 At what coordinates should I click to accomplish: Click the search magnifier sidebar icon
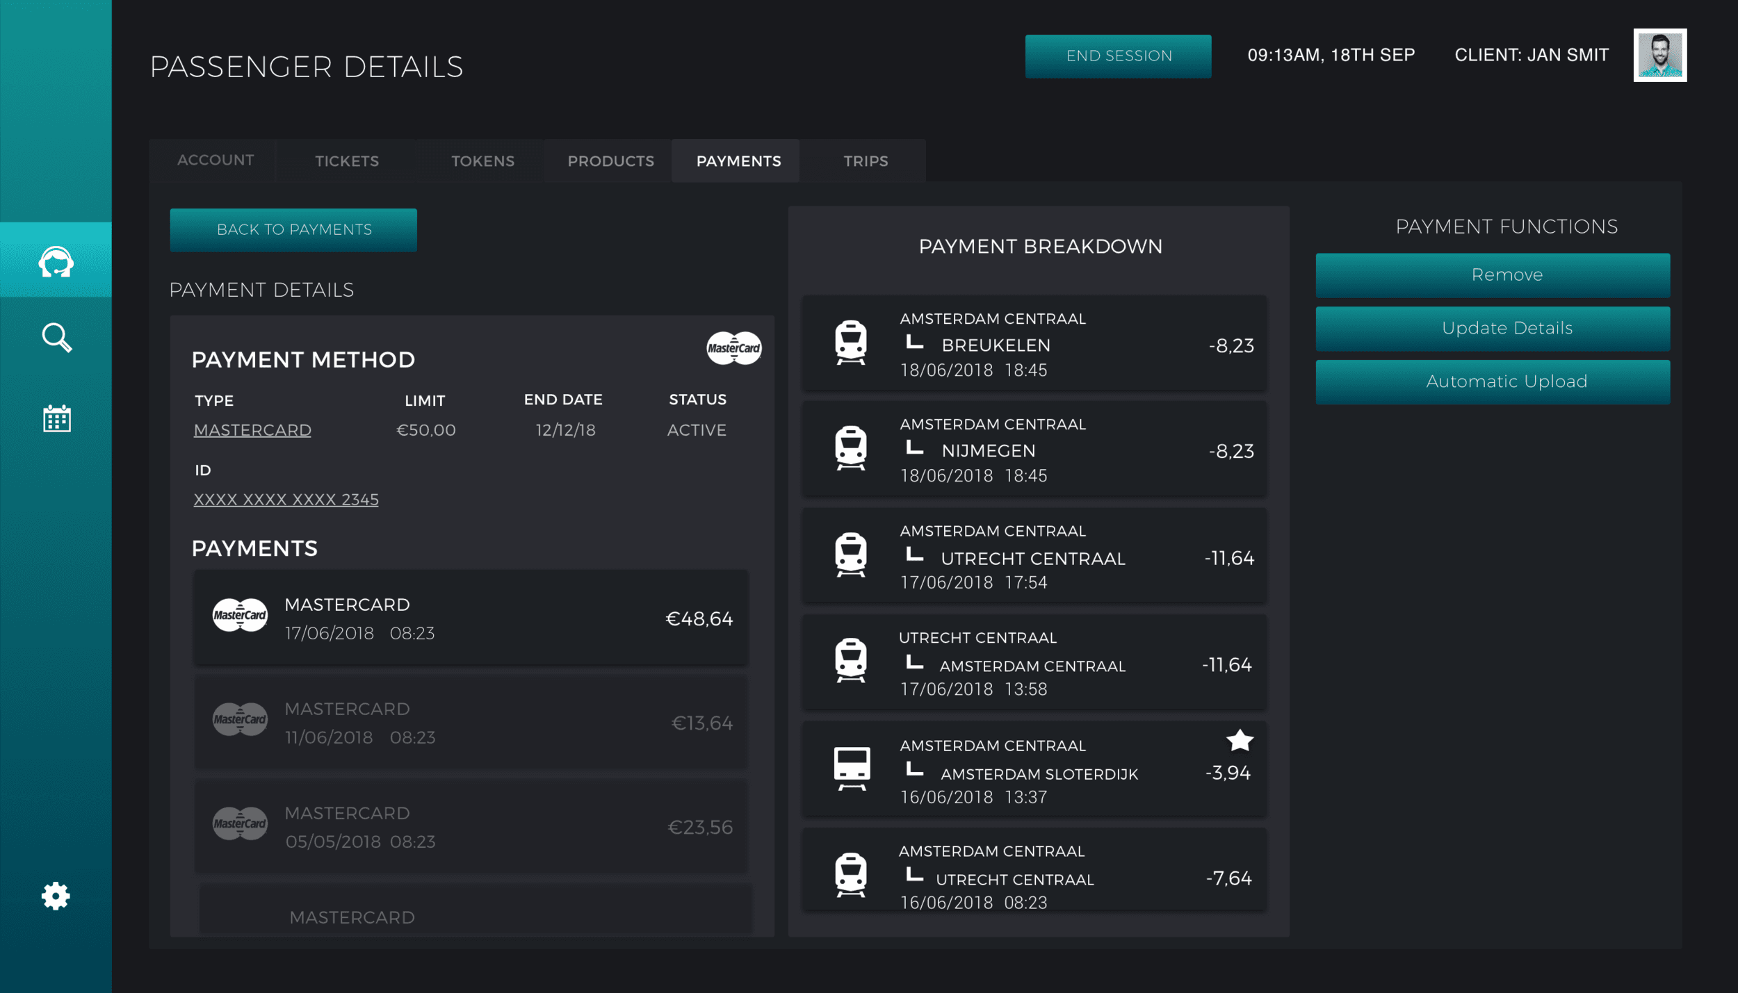coord(56,338)
